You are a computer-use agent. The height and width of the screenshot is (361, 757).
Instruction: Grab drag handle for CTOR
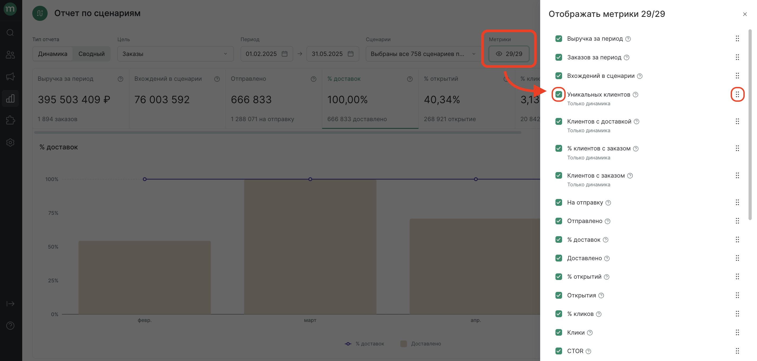coord(737,351)
